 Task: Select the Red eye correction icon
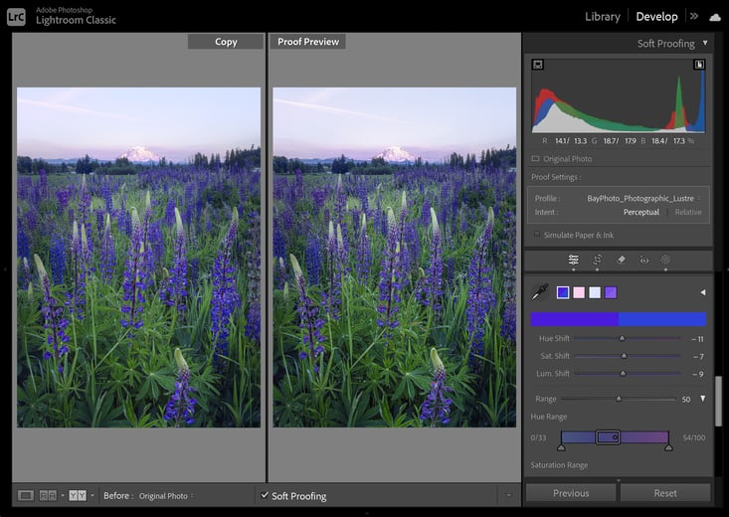pyautogui.click(x=643, y=259)
